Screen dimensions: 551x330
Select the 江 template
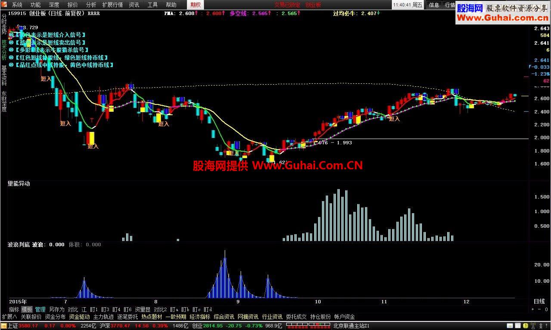[x=84, y=309]
